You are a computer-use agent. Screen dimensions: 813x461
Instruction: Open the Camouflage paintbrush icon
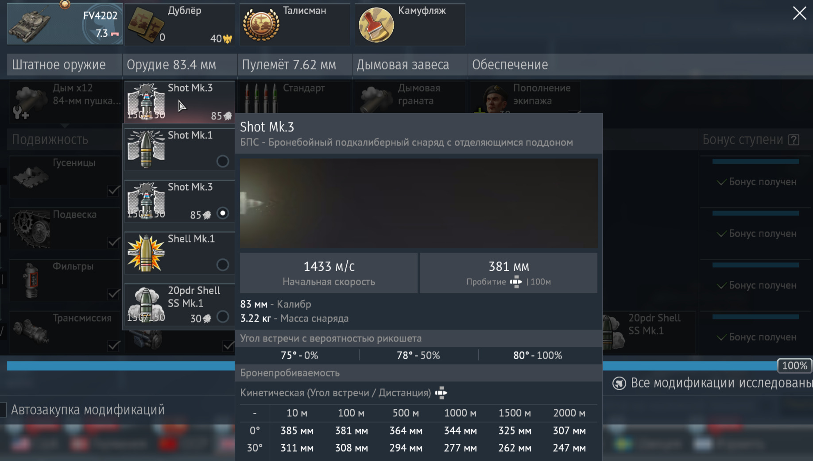coord(376,25)
